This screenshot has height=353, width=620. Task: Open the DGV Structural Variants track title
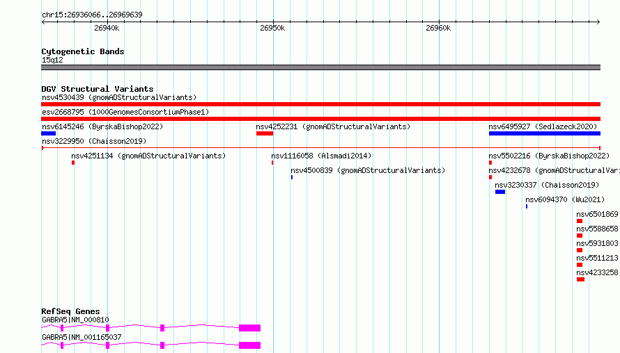pos(98,89)
